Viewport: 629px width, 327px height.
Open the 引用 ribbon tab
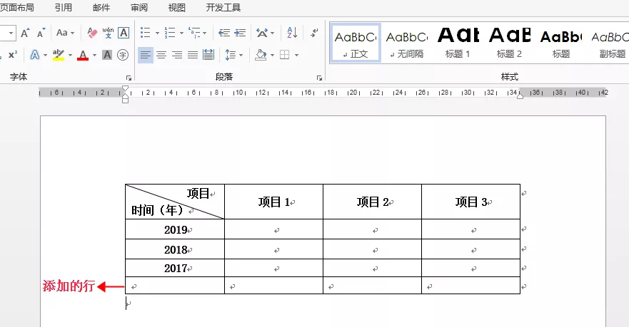(x=64, y=8)
